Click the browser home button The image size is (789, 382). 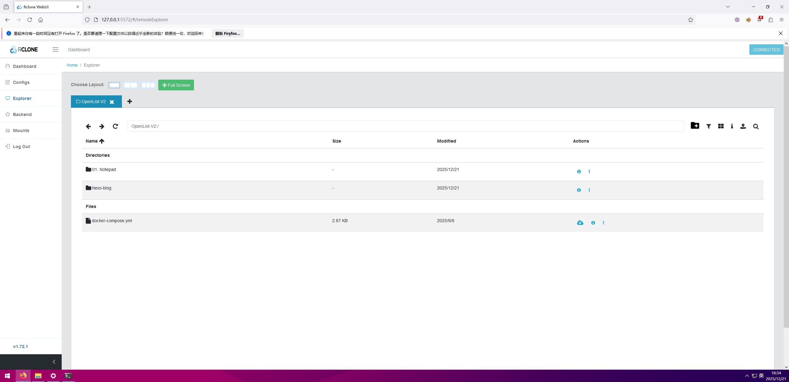pos(40,20)
